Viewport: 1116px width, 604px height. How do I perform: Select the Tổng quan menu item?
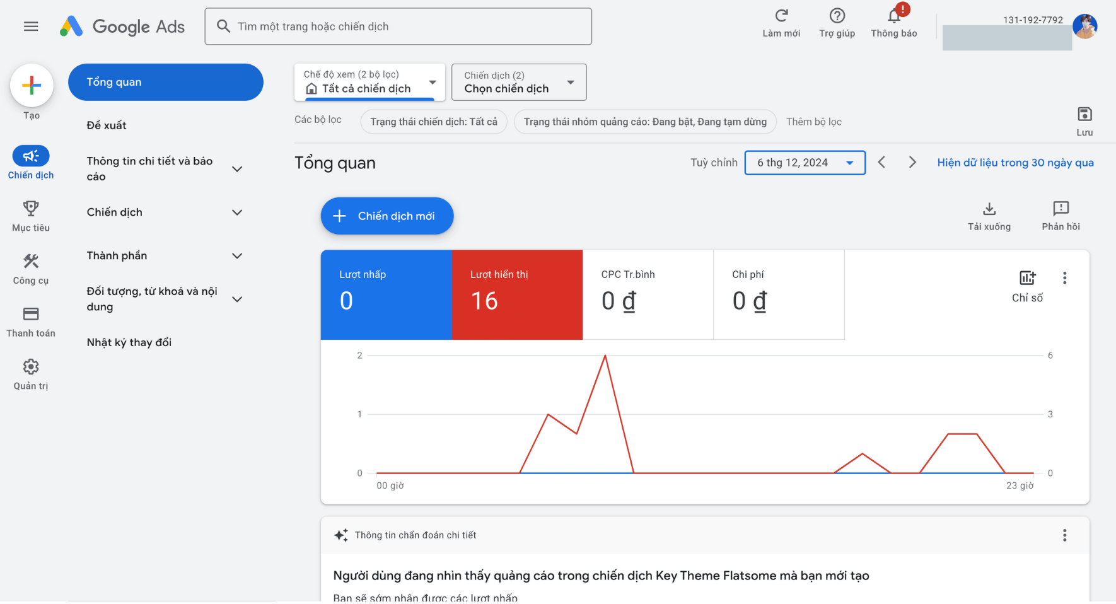pyautogui.click(x=166, y=82)
